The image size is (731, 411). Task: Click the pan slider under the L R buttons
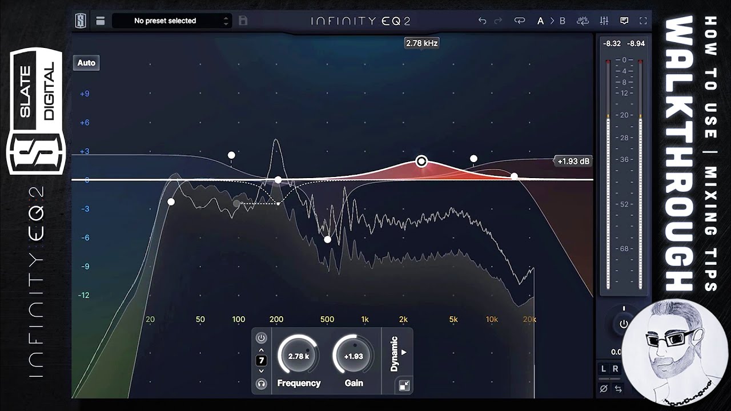609,378
